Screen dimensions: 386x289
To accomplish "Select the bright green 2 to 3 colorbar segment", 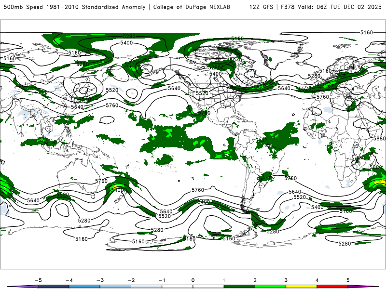I will pyautogui.click(x=270, y=287).
